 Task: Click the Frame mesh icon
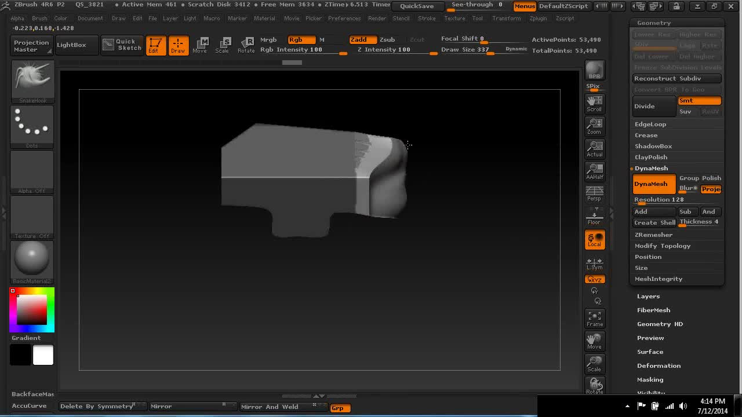595,319
